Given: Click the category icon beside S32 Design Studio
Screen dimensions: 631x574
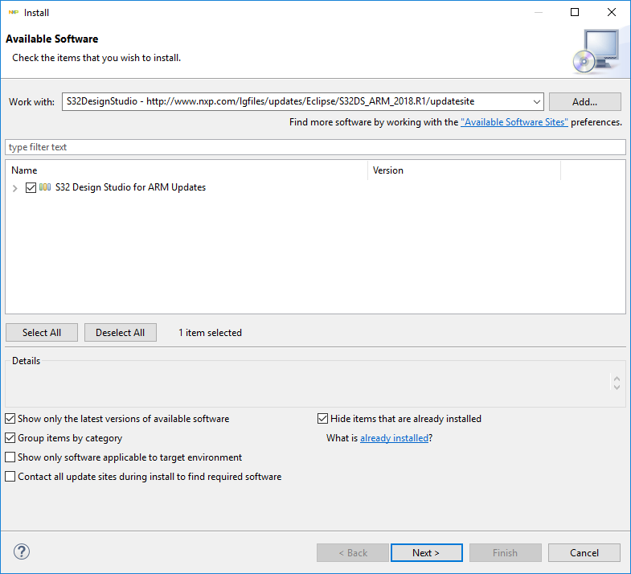Looking at the screenshot, I should point(45,187).
